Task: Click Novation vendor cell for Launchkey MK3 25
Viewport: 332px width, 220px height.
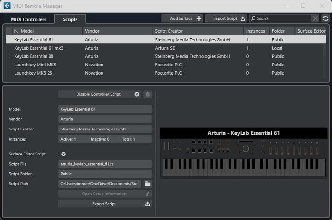Action: click(x=94, y=73)
